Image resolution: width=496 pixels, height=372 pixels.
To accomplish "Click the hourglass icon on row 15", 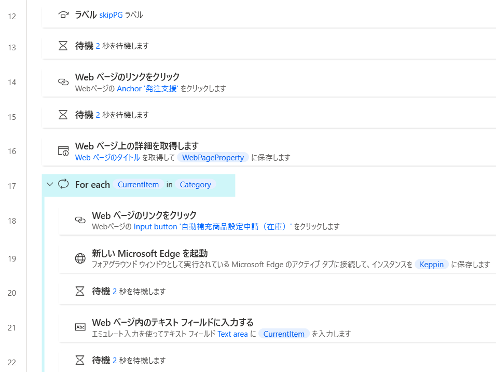I will tap(63, 115).
